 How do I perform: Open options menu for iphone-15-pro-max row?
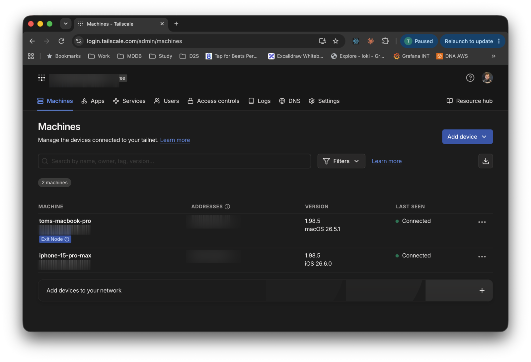click(482, 257)
